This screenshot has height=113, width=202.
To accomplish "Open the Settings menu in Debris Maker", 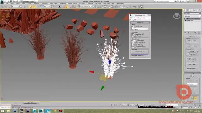I will point(139,18).
